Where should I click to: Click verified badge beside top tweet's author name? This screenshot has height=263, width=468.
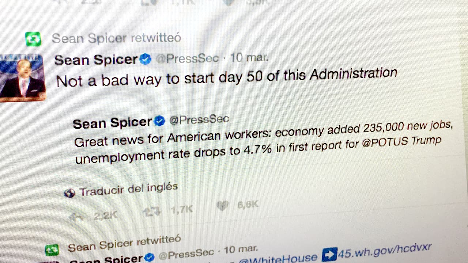point(146,59)
